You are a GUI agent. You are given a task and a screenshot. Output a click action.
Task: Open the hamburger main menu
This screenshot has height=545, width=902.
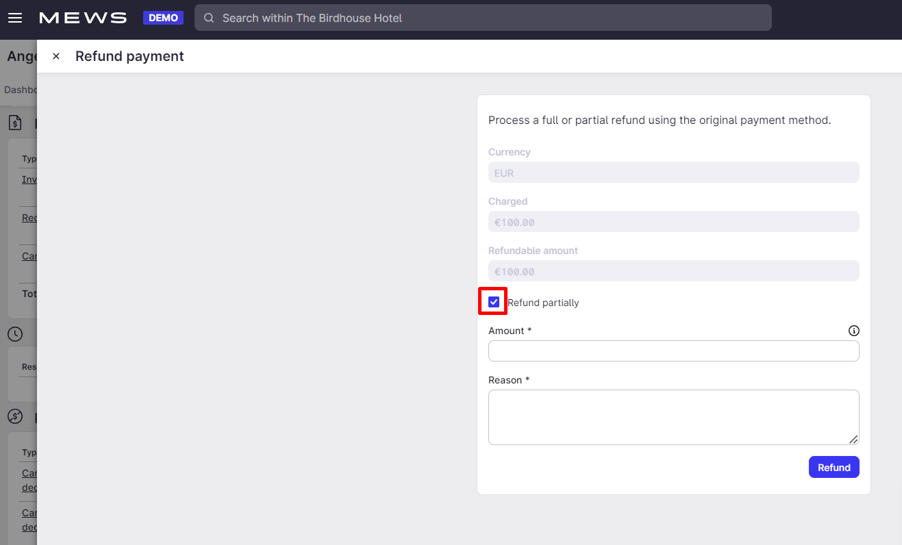tap(15, 18)
